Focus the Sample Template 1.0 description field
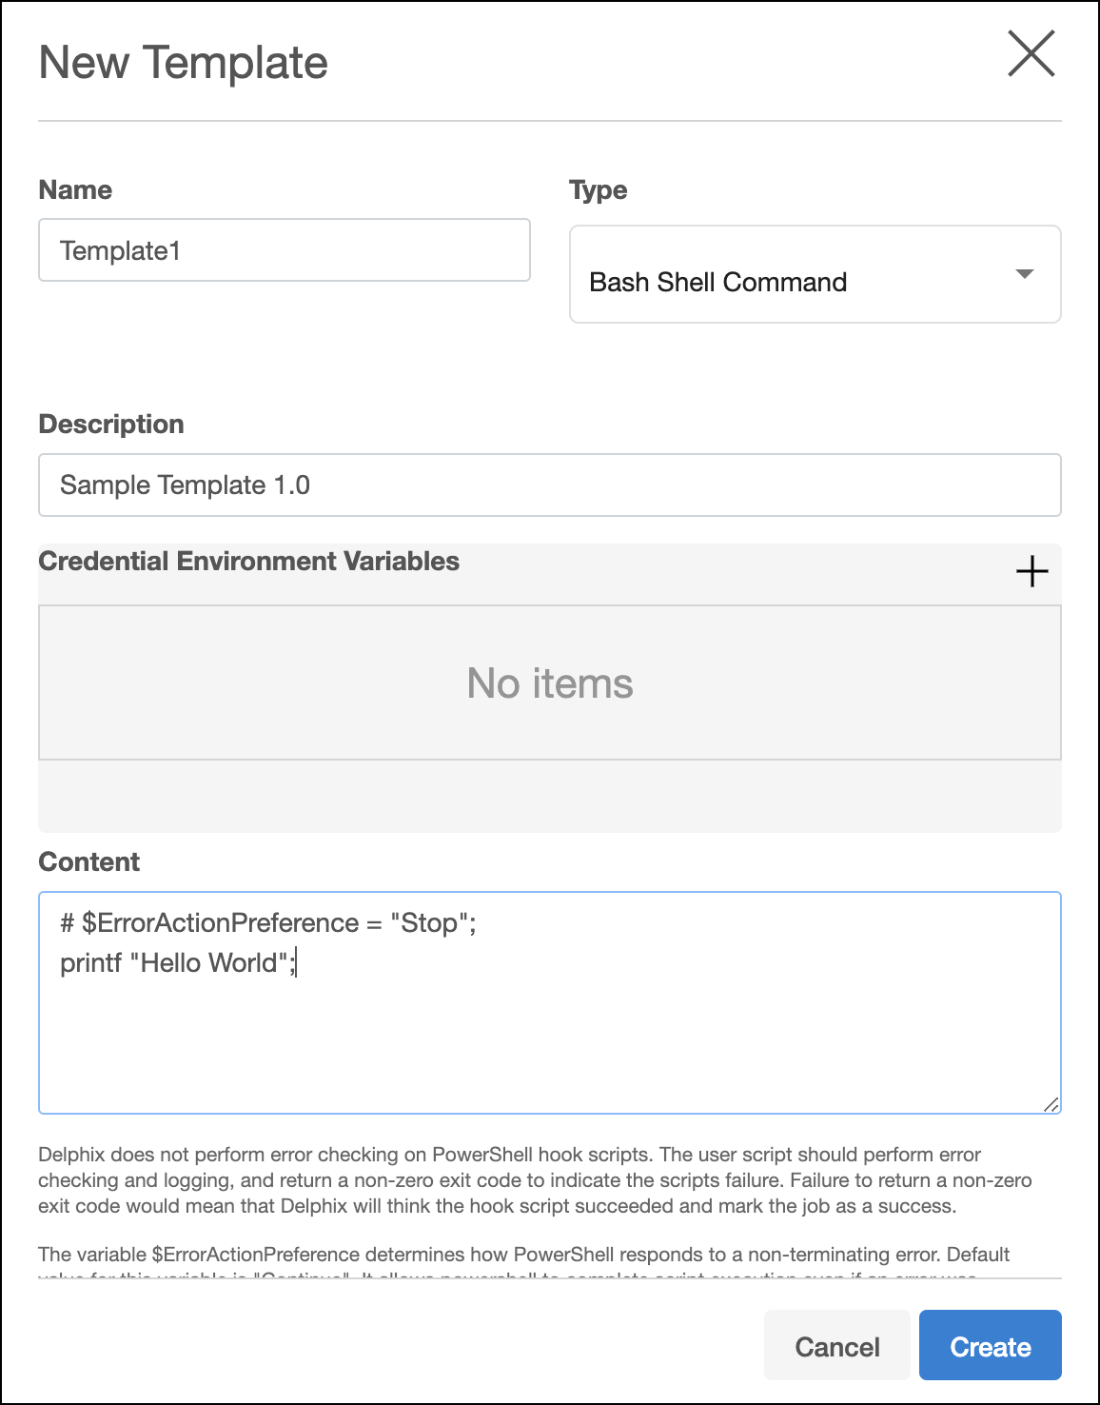The width and height of the screenshot is (1100, 1405). click(x=549, y=485)
